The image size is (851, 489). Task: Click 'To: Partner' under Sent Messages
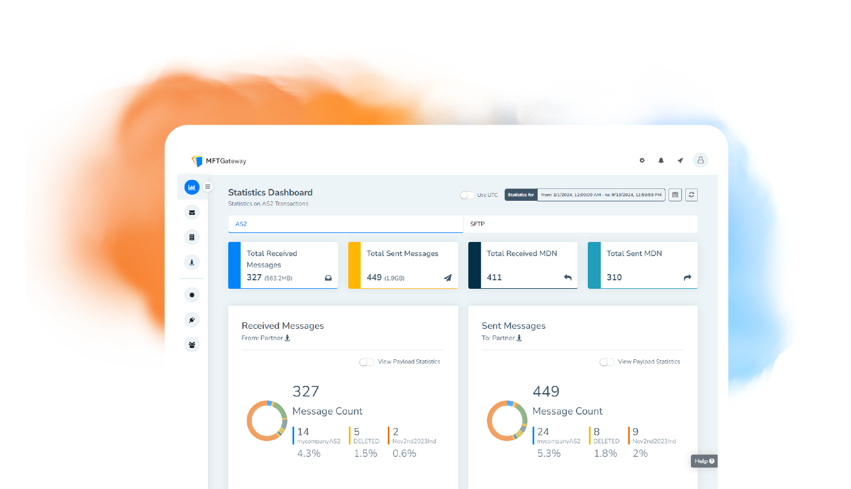tap(498, 338)
